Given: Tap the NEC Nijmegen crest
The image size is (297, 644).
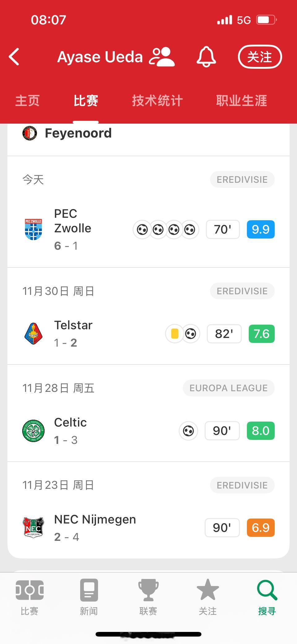Looking at the screenshot, I should click(33, 527).
